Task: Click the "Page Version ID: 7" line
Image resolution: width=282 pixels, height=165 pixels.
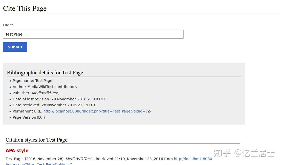Action: coord(29,117)
